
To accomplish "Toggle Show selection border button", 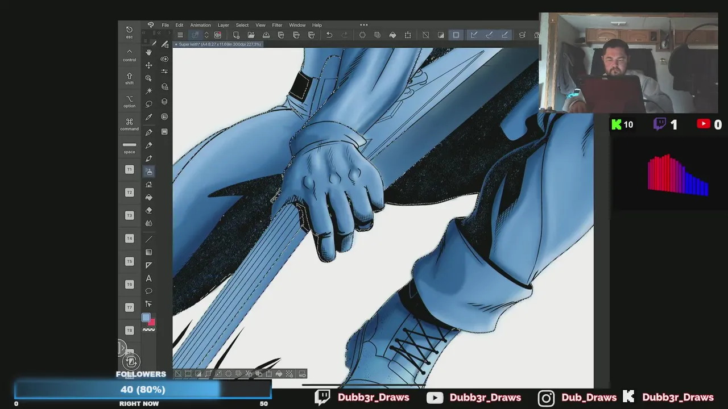I will click(456, 35).
